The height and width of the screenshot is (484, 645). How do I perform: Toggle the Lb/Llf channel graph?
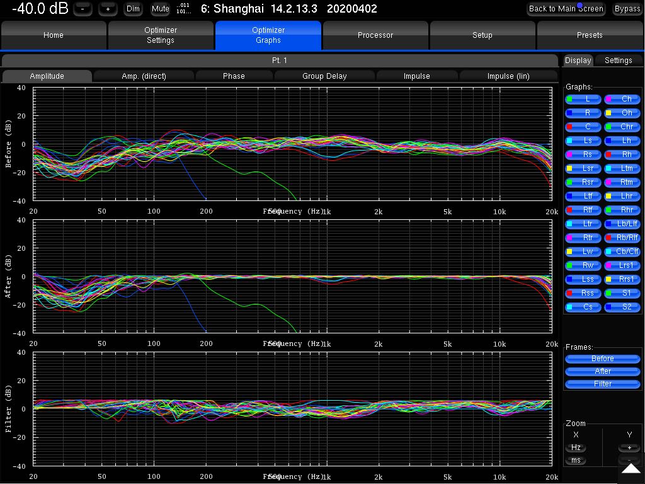tap(622, 224)
